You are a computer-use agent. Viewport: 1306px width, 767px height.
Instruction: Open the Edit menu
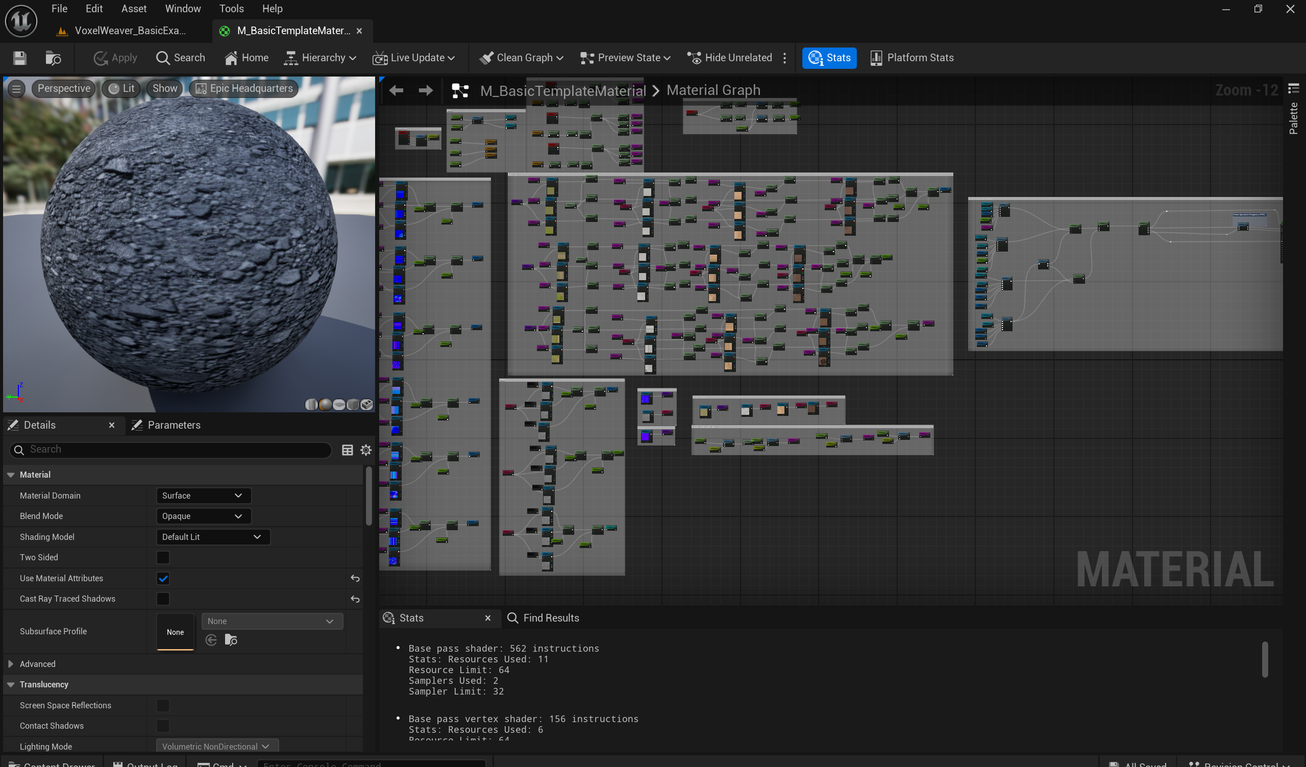(94, 9)
